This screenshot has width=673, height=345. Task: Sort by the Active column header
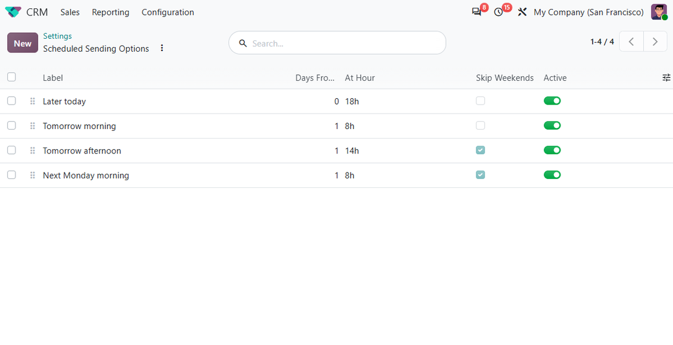click(555, 77)
